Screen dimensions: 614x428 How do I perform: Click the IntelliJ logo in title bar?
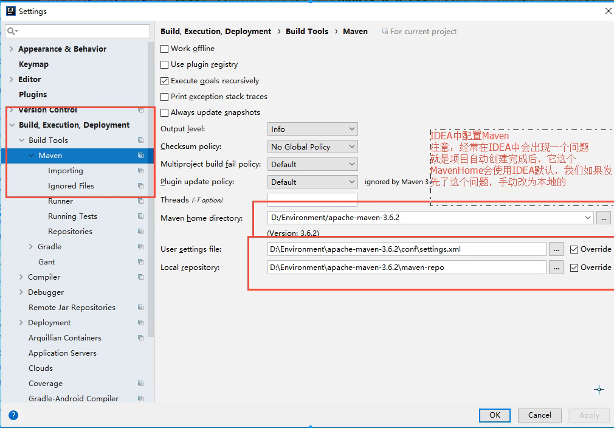(x=10, y=11)
